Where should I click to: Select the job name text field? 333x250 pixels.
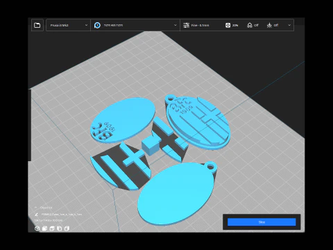61,215
